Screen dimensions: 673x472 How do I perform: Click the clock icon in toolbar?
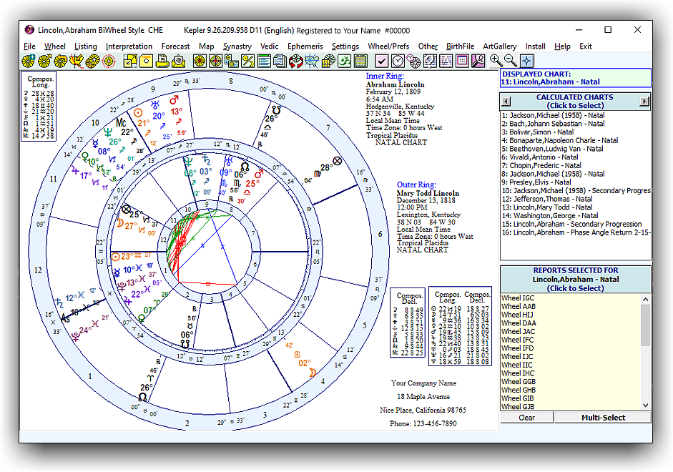[x=398, y=62]
